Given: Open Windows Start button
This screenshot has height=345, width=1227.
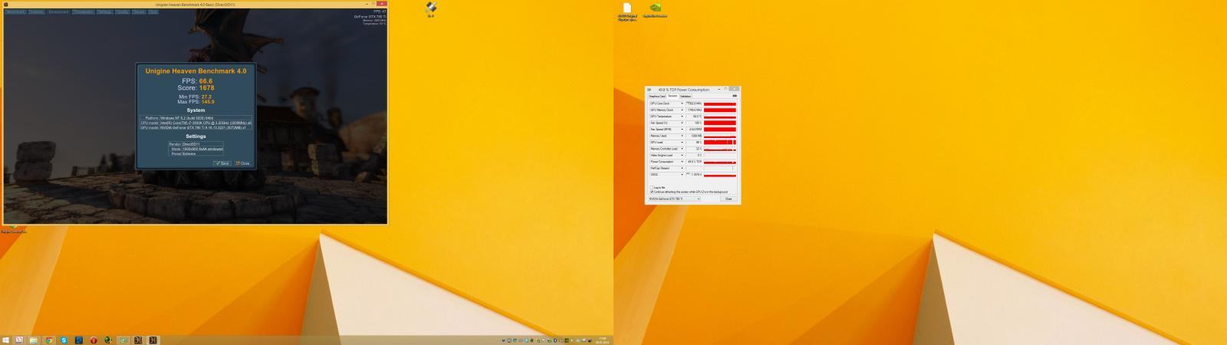Looking at the screenshot, I should point(5,340).
